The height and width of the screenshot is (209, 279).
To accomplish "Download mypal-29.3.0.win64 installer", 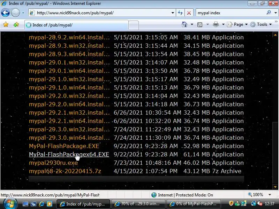I will click(x=69, y=138).
